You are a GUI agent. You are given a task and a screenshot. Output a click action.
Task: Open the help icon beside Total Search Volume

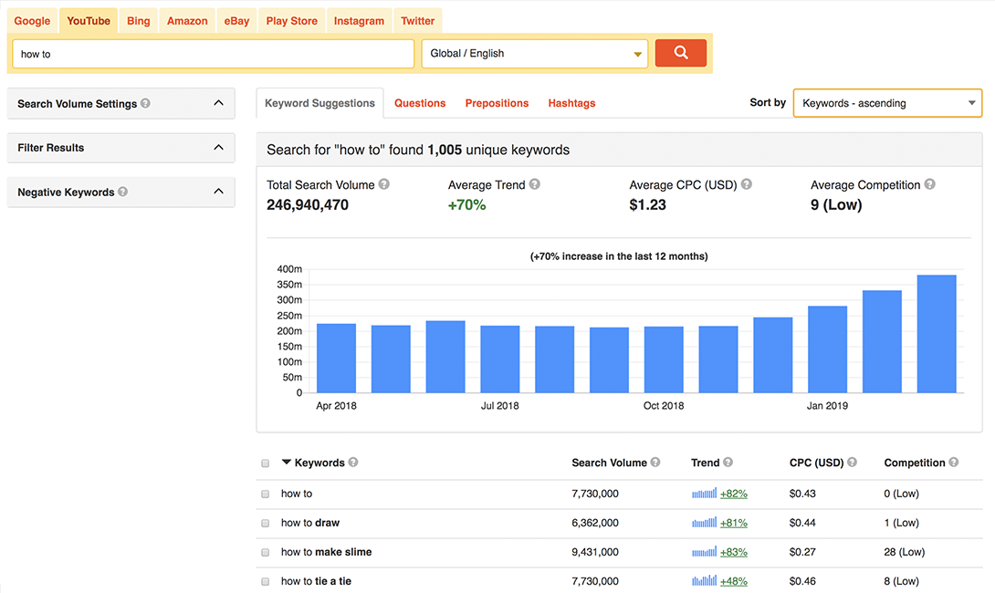tap(383, 183)
